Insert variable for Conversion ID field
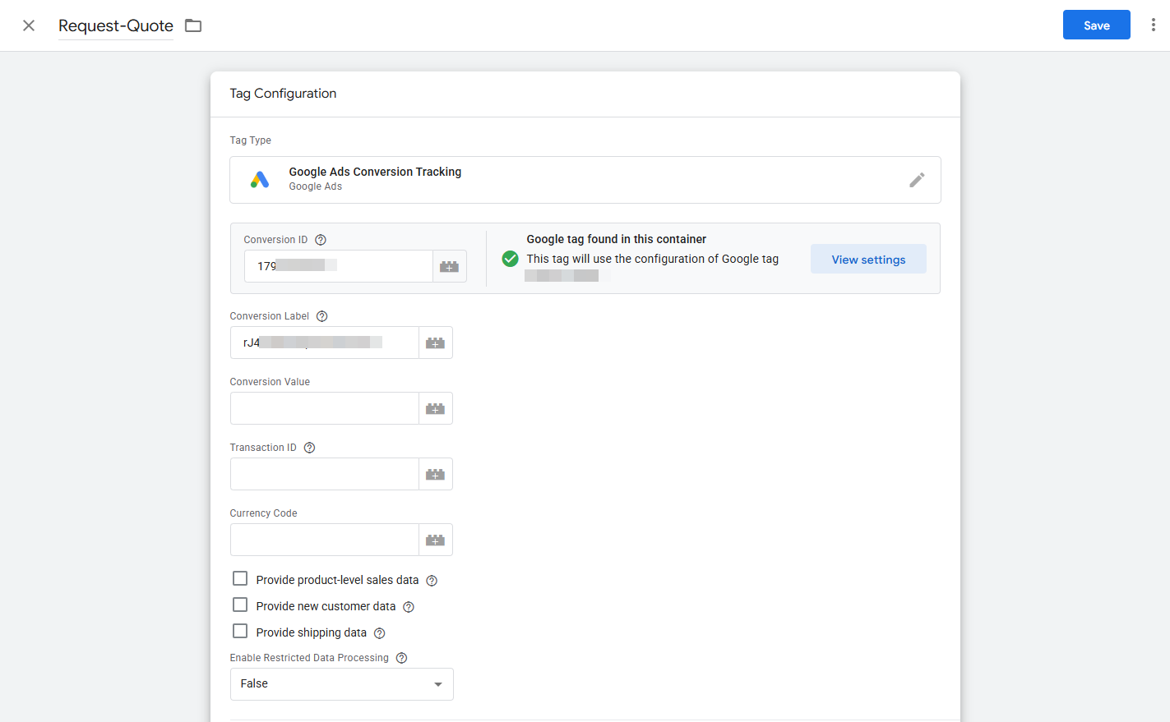Viewport: 1170px width, 722px height. click(x=450, y=266)
